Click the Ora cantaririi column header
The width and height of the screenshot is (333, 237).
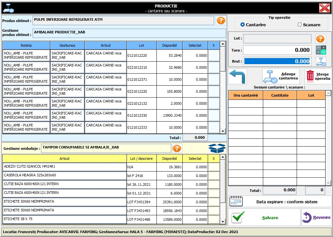pos(245,95)
